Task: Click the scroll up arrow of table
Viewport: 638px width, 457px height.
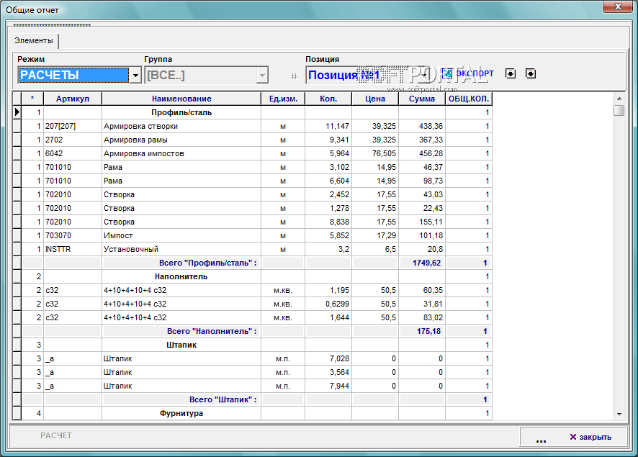Action: 619,98
